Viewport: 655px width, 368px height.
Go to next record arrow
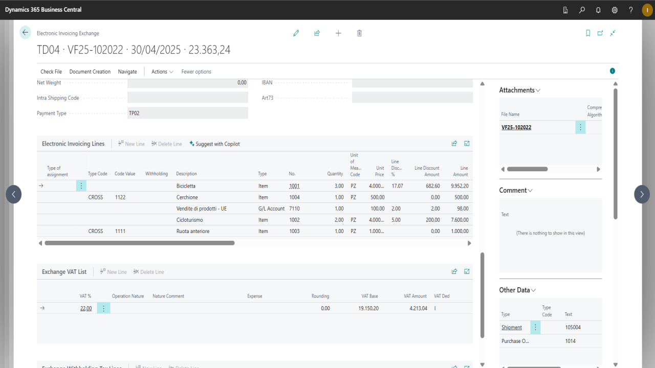coord(642,194)
